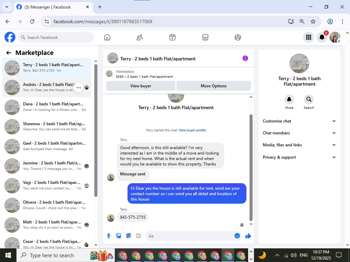This screenshot has height=262, width=350.
Task: Expand Privacy & support section
Action: [x=299, y=157]
